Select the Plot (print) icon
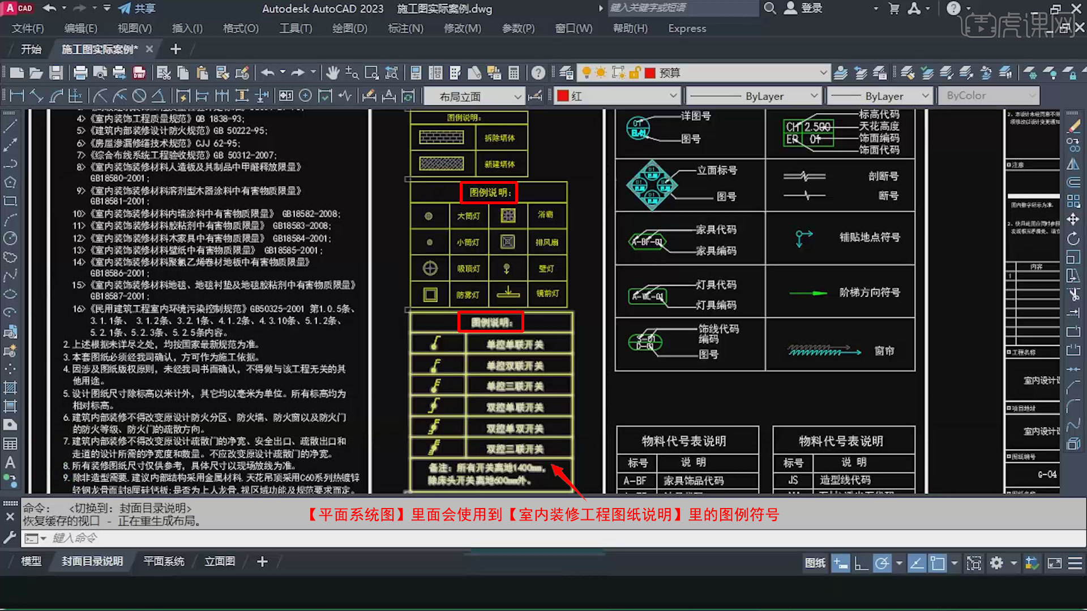Screen dimensions: 1087x611 80,72
